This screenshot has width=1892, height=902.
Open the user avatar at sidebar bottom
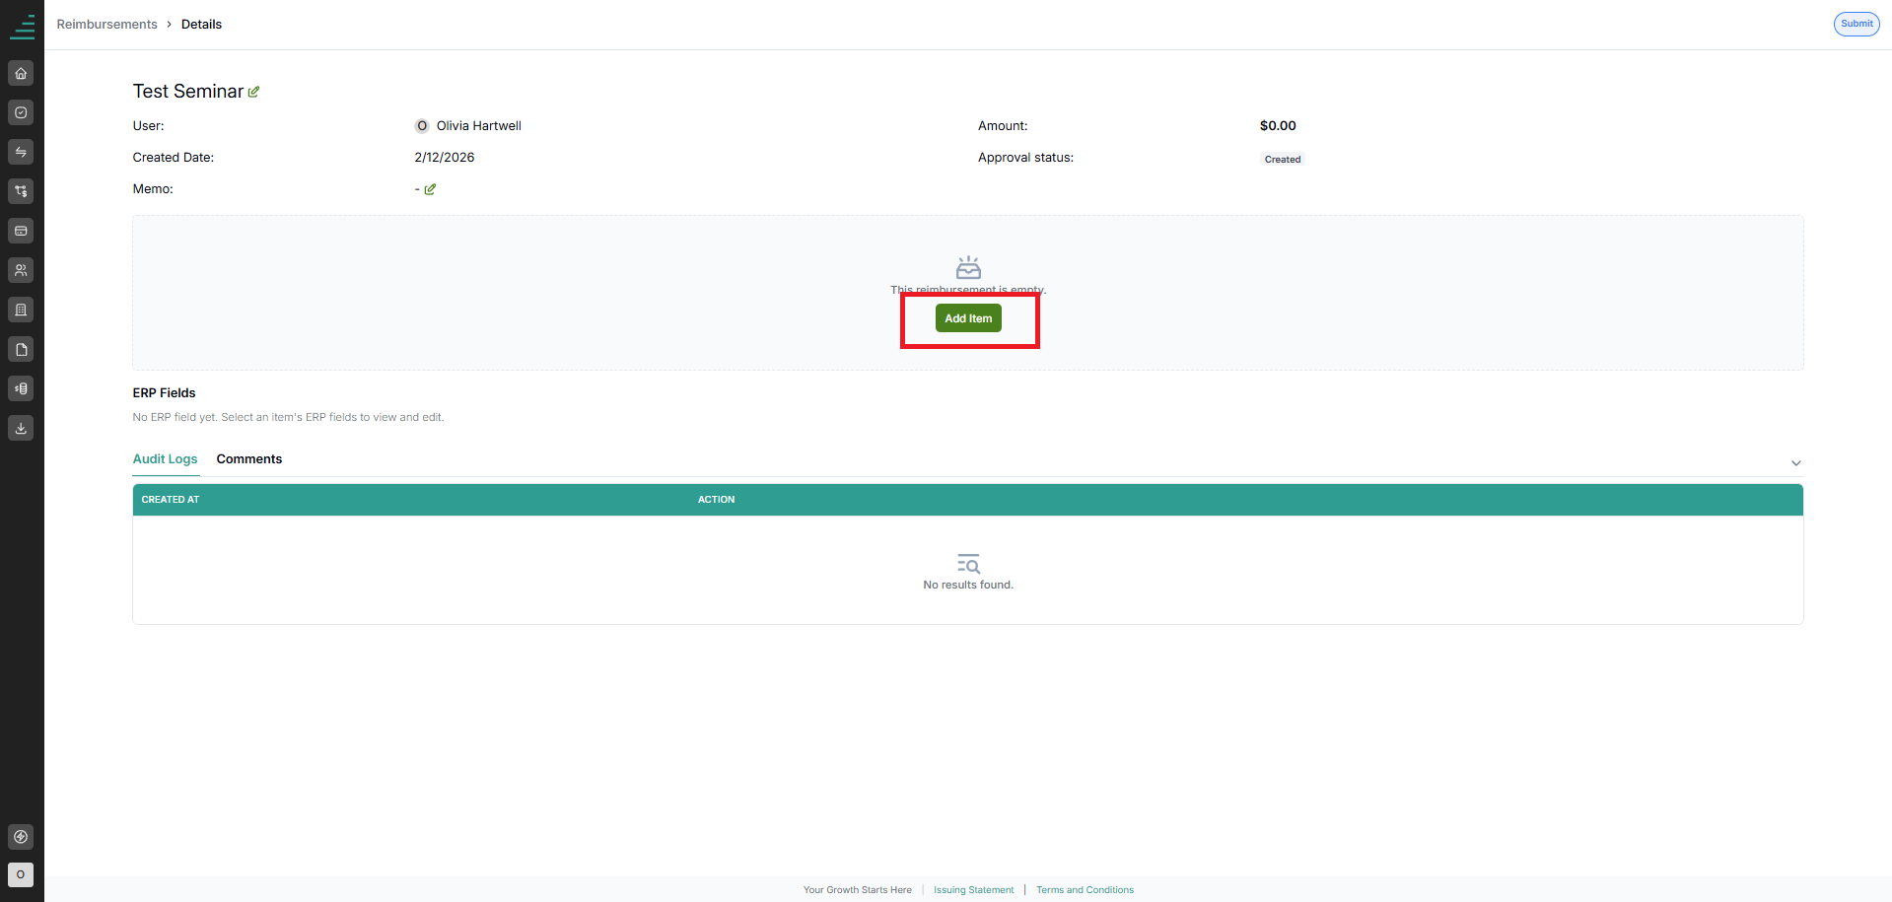[x=21, y=874]
